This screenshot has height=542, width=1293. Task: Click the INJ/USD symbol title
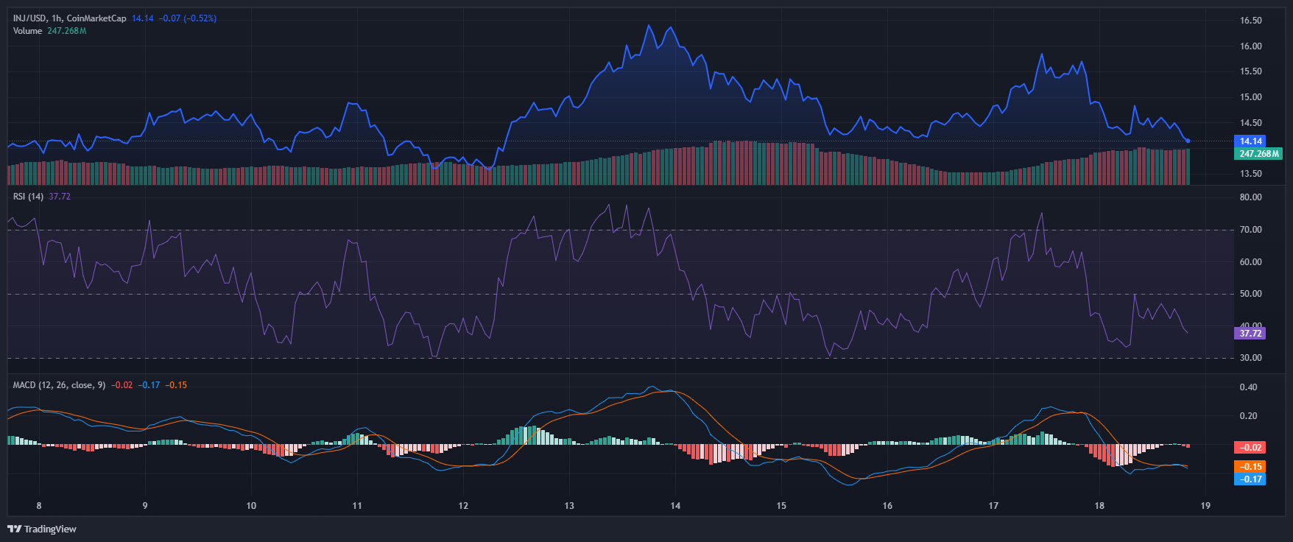point(30,18)
